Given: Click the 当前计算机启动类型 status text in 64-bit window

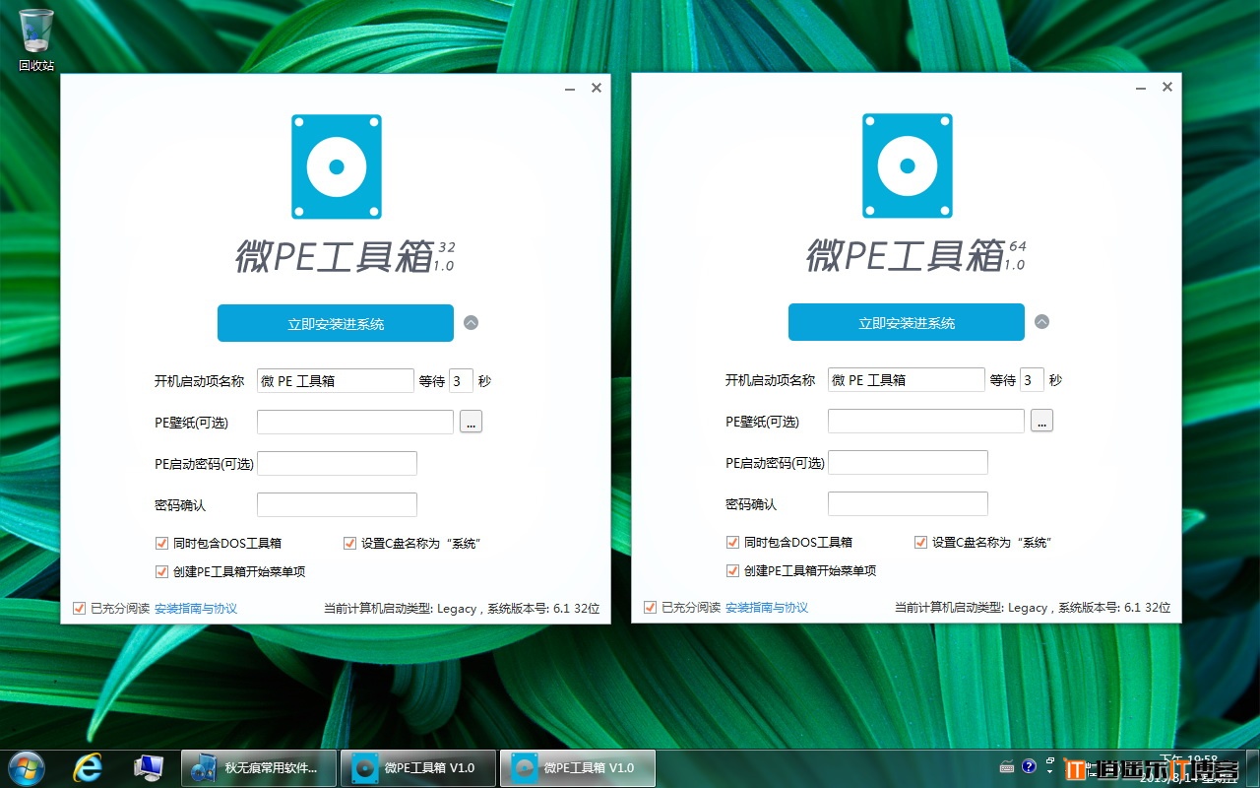Looking at the screenshot, I should [1033, 608].
